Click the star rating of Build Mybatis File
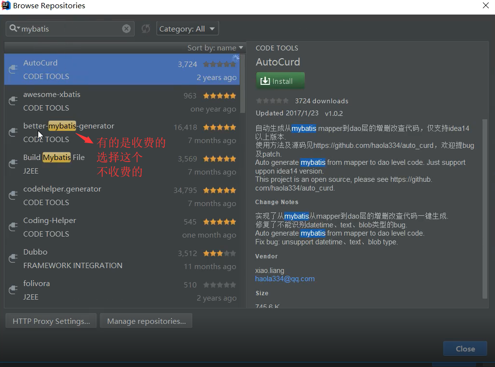Image resolution: width=495 pixels, height=367 pixels. tap(220, 159)
